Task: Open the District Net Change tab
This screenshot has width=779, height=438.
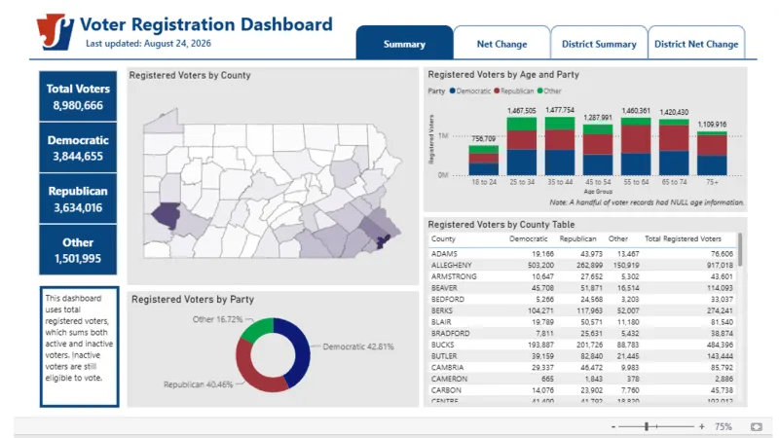Action: coord(696,43)
